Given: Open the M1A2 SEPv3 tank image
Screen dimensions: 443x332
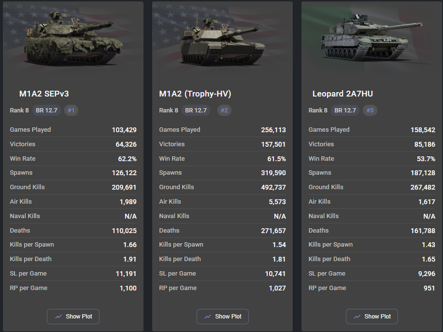Looking at the screenshot, I should [73, 37].
